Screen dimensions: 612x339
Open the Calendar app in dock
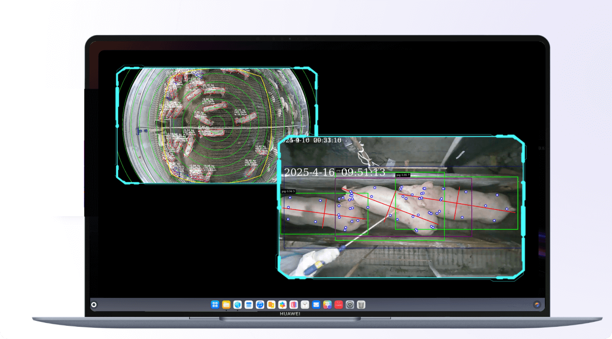tap(249, 305)
